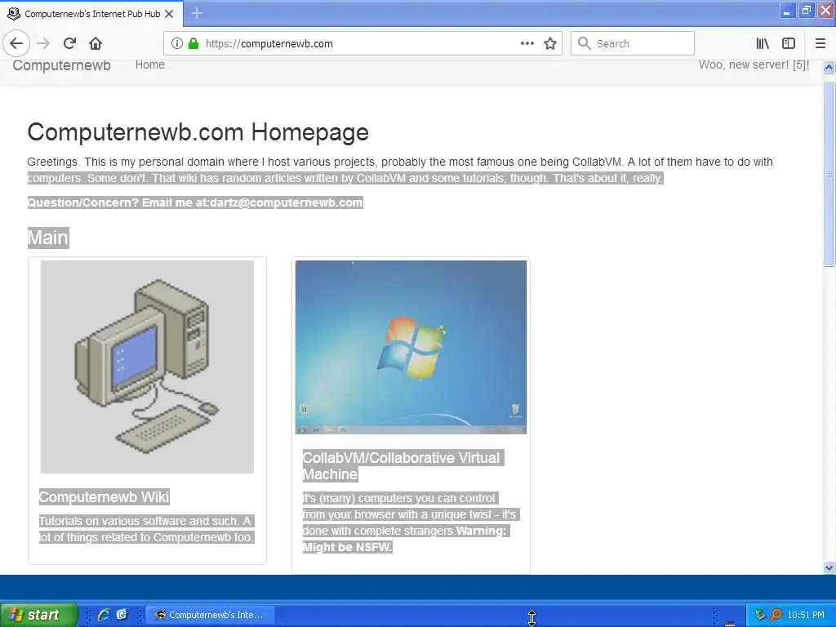Launch Internet Explorer from quick launch
Image resolution: width=836 pixels, height=627 pixels.
[x=104, y=615]
